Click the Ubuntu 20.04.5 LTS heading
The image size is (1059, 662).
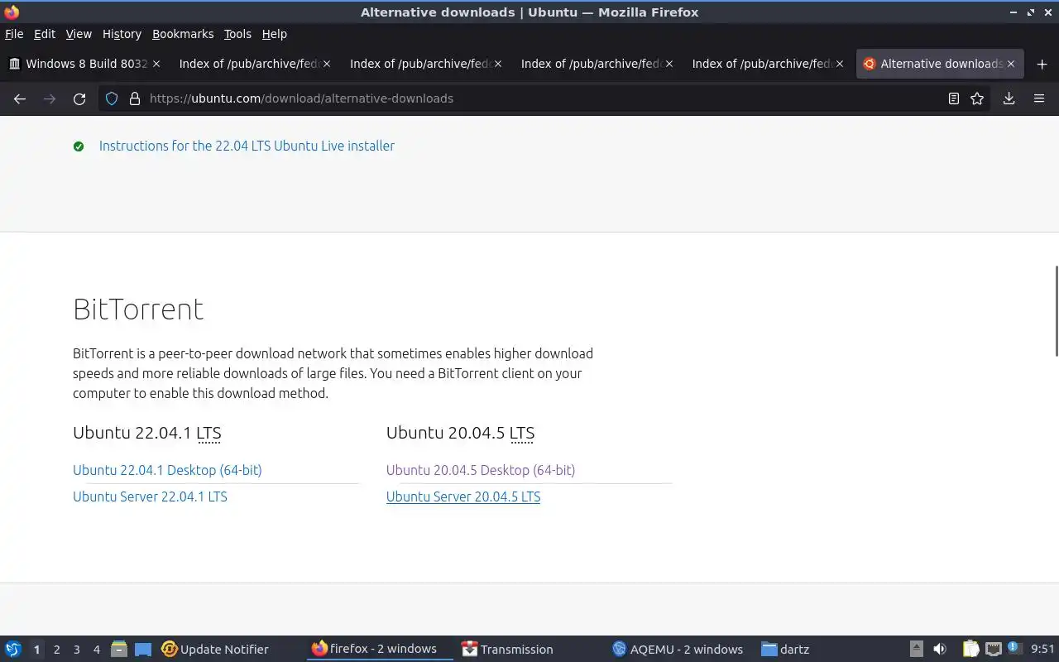pyautogui.click(x=460, y=433)
